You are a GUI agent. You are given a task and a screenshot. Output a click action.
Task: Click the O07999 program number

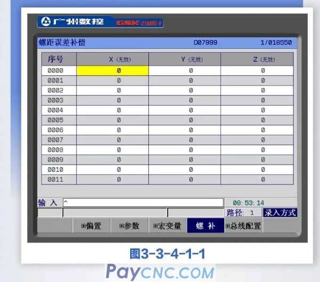click(205, 42)
